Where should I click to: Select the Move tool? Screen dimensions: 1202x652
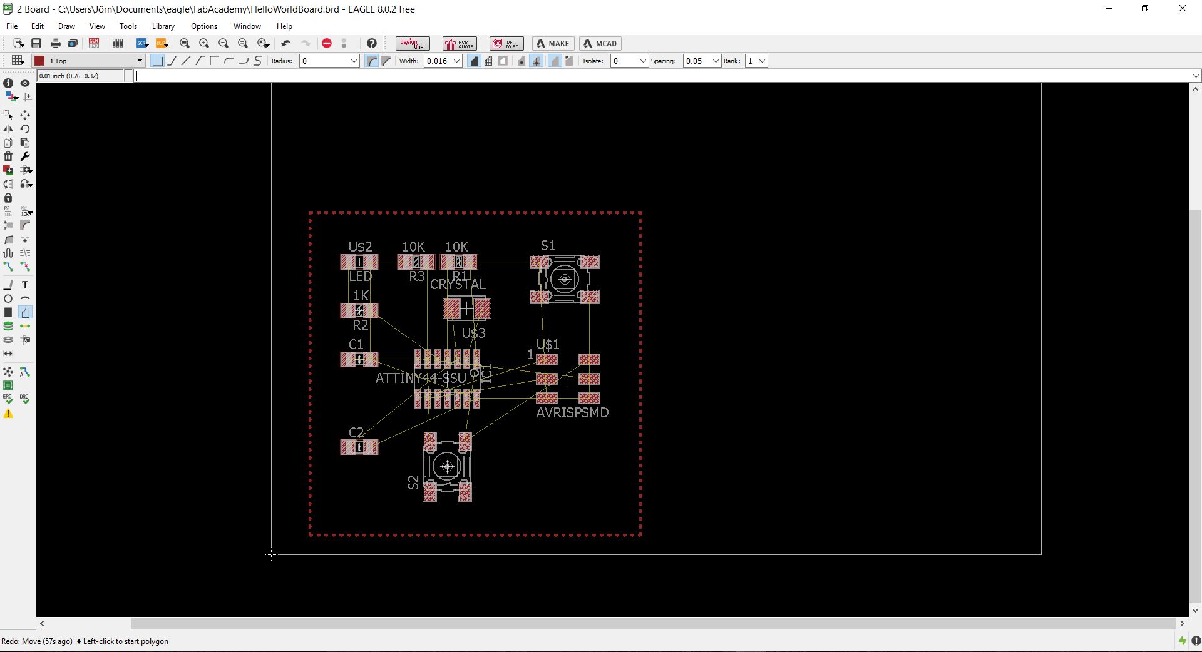point(25,115)
